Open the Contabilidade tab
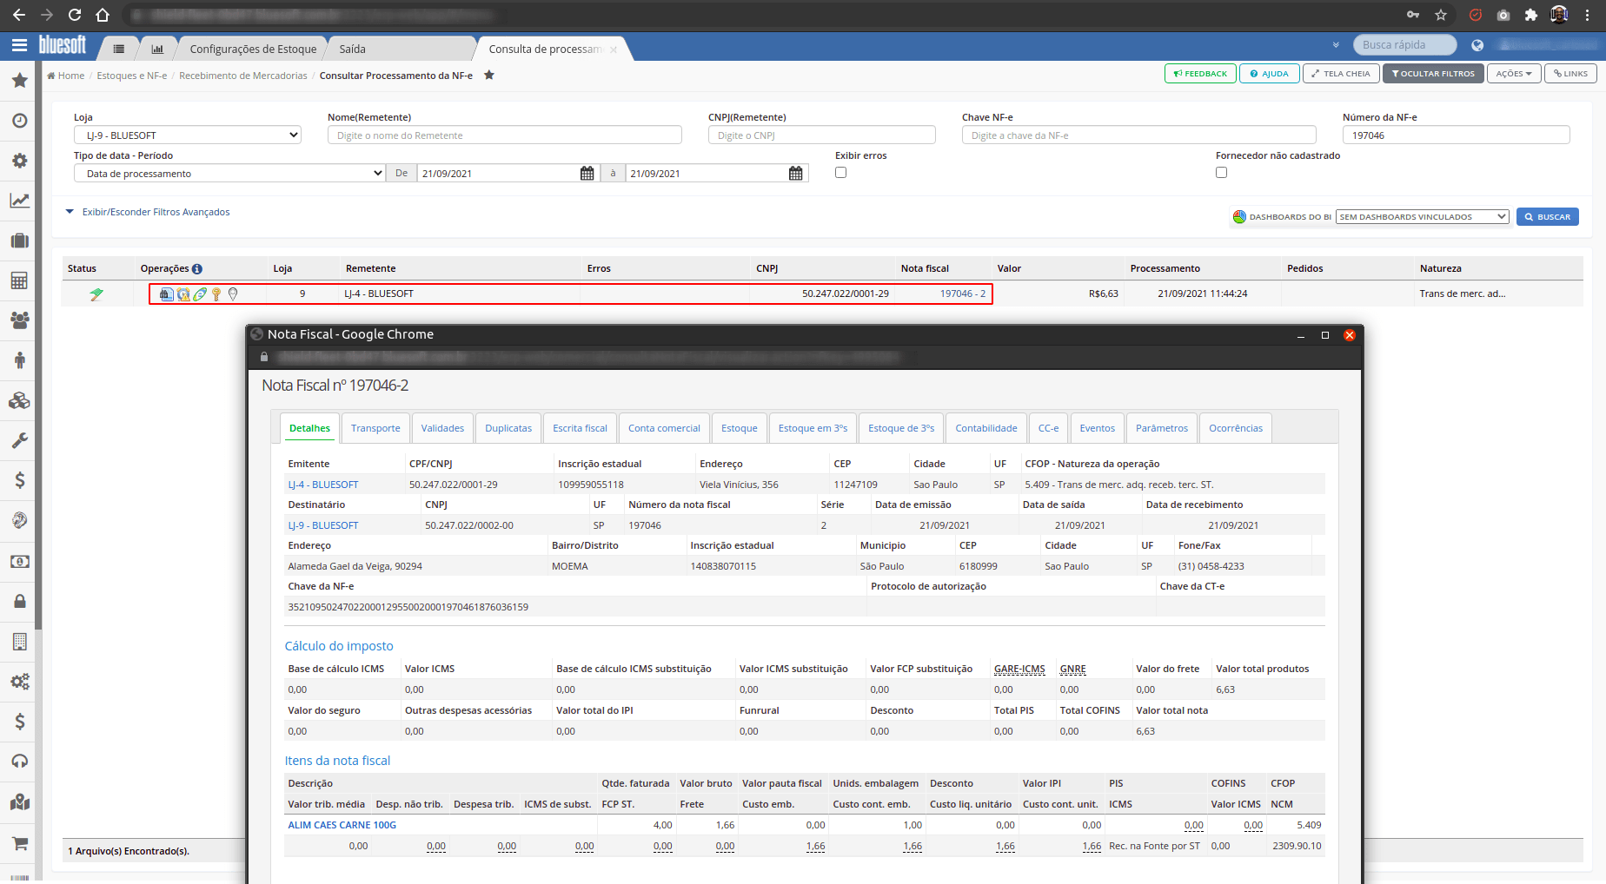 (x=986, y=428)
